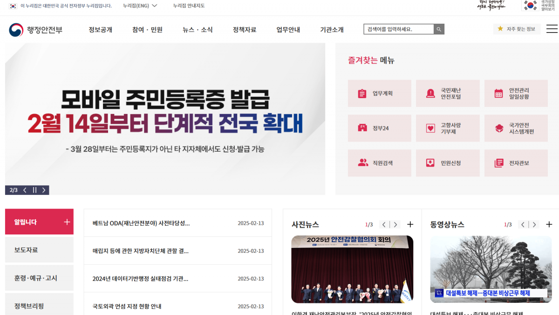Click the 자주 찾는 정보 button
The image size is (559, 315).
517,29
